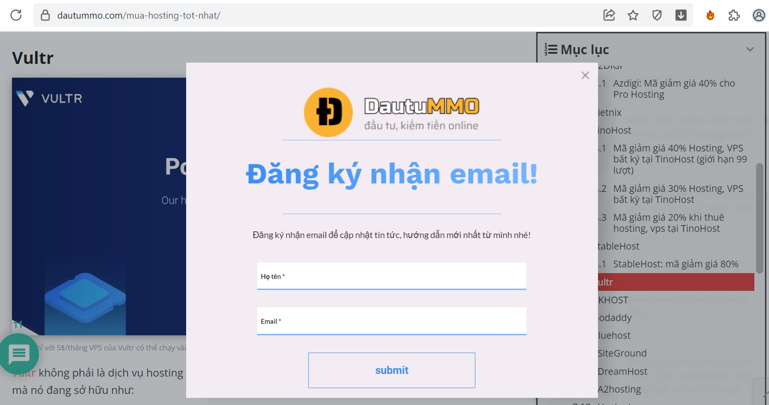Screen dimensions: 769x405
Task: Click the Vultr section heading
Action: tap(33, 58)
